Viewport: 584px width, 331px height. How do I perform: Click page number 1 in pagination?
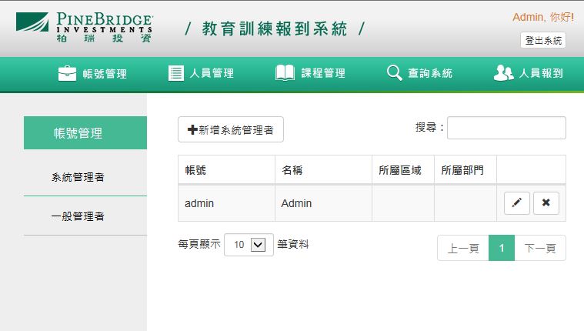pyautogui.click(x=502, y=248)
